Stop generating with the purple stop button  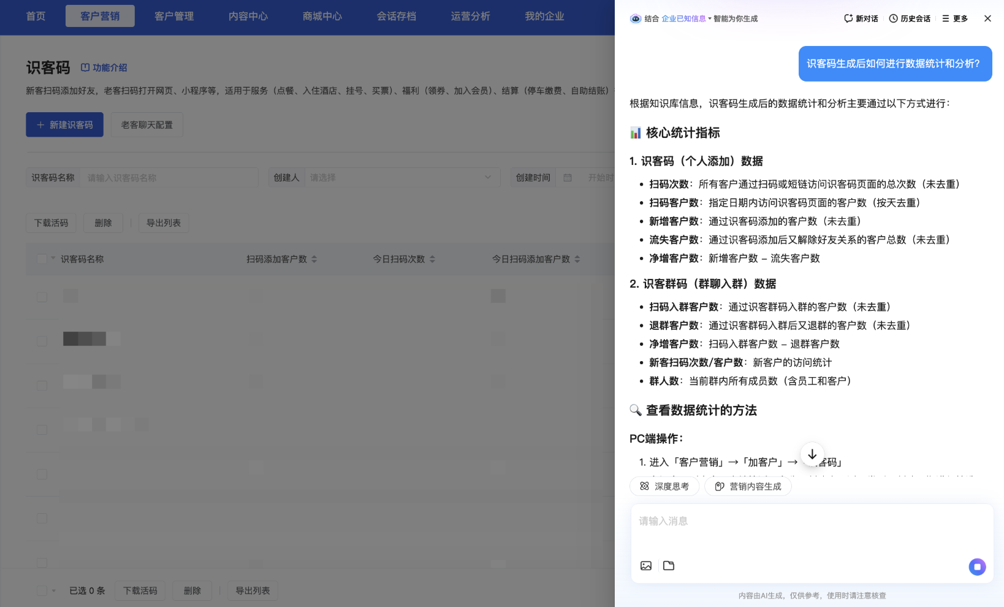977,567
